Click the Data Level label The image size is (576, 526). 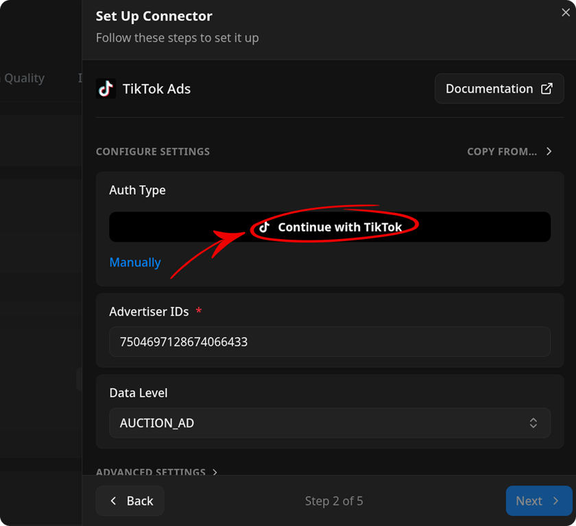pos(139,393)
